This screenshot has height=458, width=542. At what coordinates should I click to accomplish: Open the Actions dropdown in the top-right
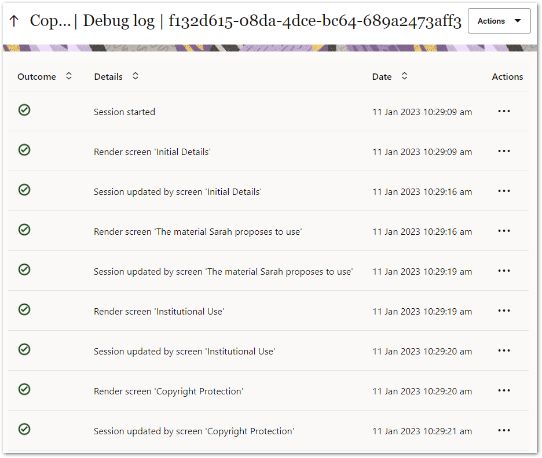click(499, 21)
